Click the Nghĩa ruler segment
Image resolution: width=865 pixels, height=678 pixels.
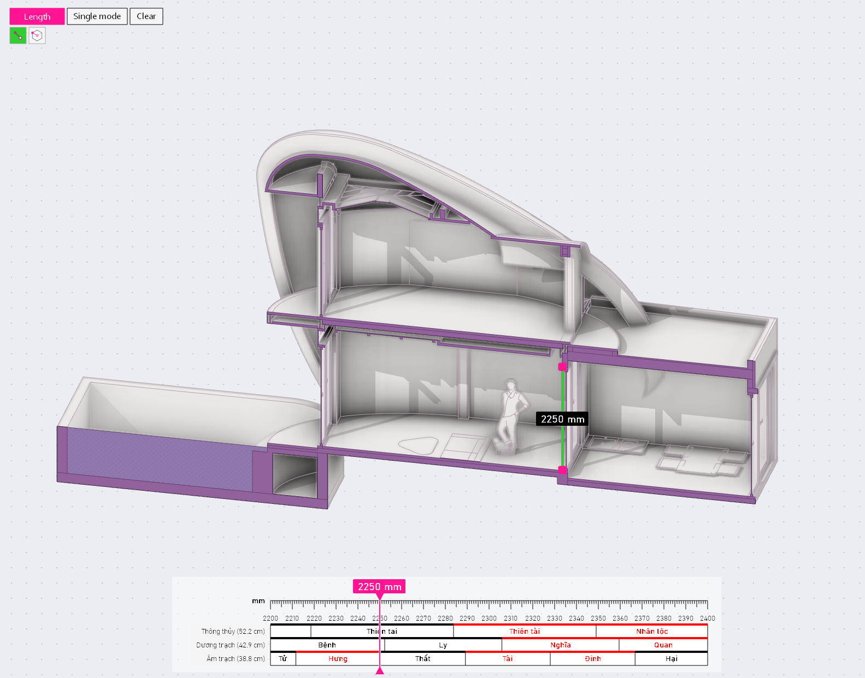[x=560, y=645]
